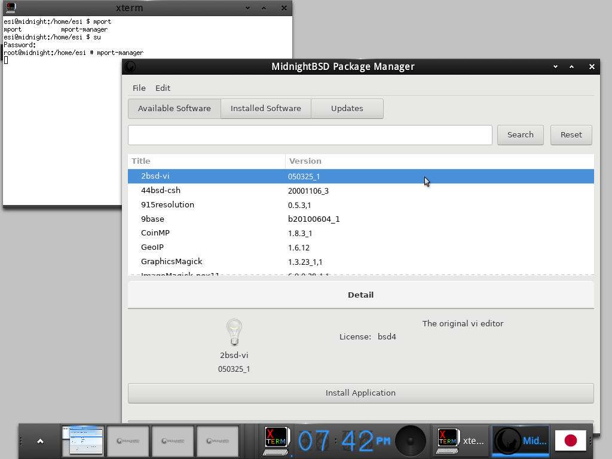Open the File menu
Image resolution: width=612 pixels, height=459 pixels.
coord(139,88)
